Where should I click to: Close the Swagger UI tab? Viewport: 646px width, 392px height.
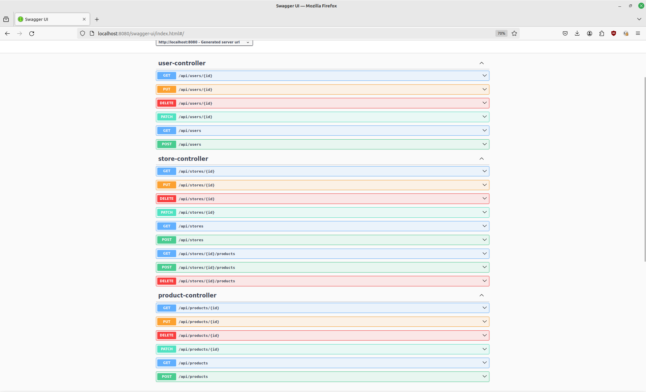click(84, 19)
